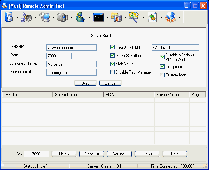Click the PC Name column header

point(129,95)
